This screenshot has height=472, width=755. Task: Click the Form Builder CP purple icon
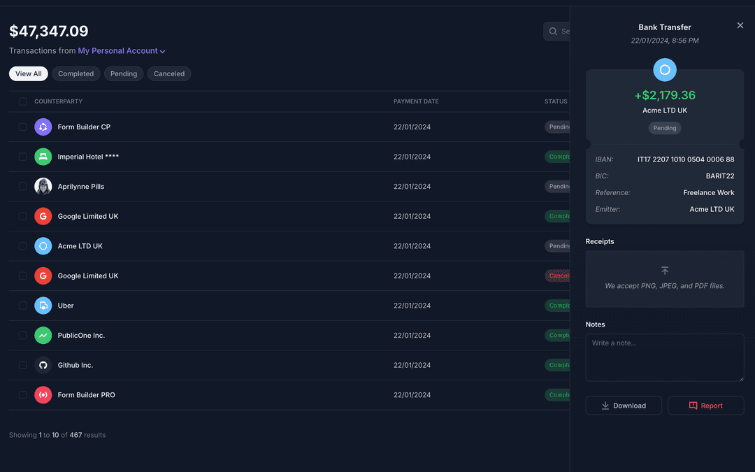point(43,127)
